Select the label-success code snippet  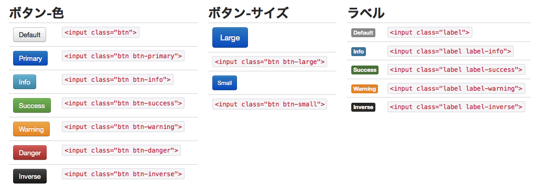456,70
